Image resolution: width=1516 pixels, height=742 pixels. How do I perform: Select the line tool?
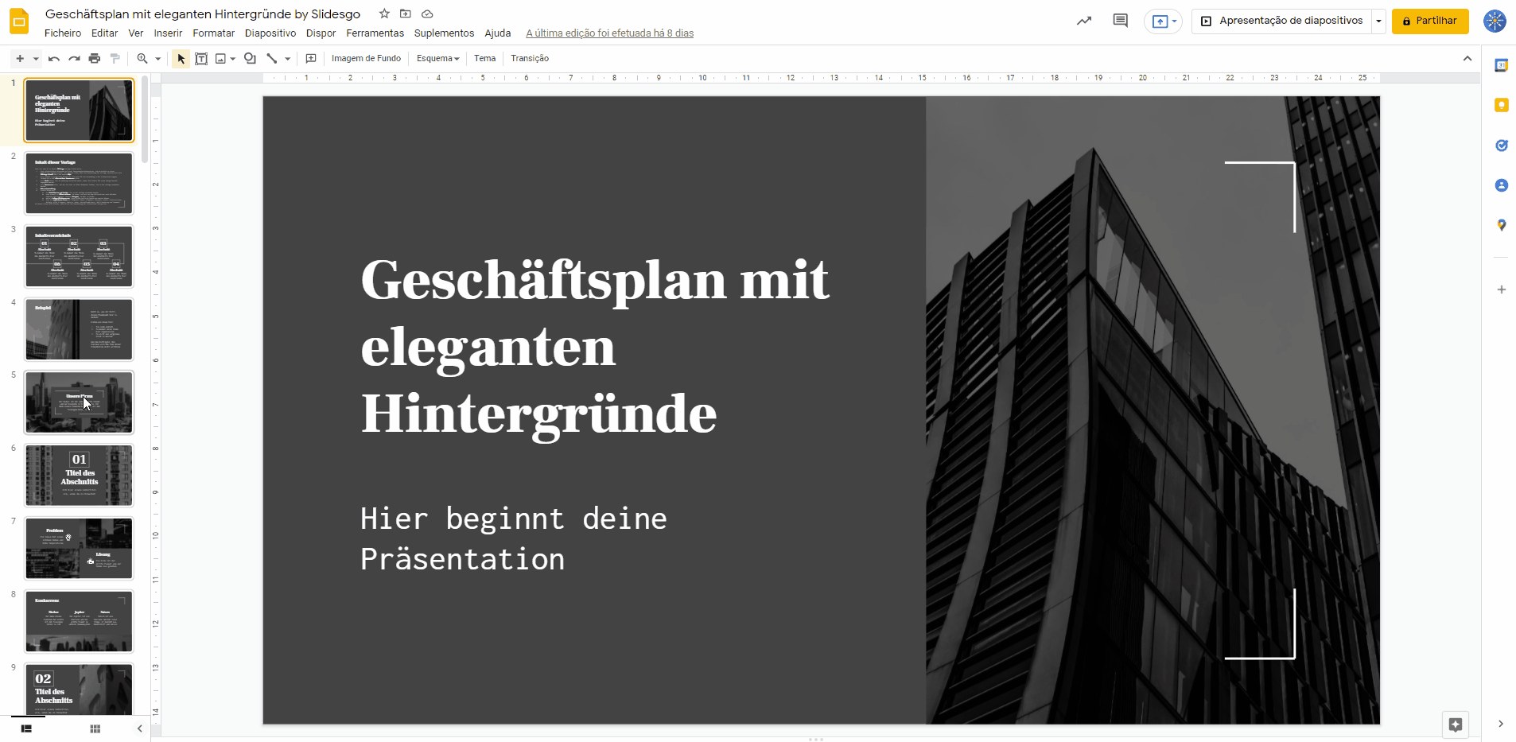click(272, 58)
